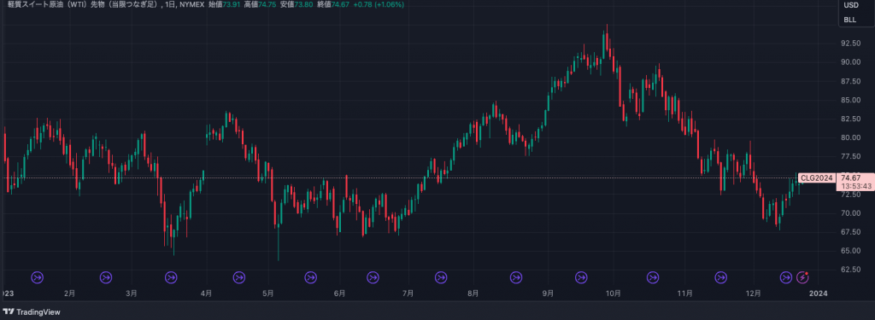Click the contract roll marker in late June

373,277
